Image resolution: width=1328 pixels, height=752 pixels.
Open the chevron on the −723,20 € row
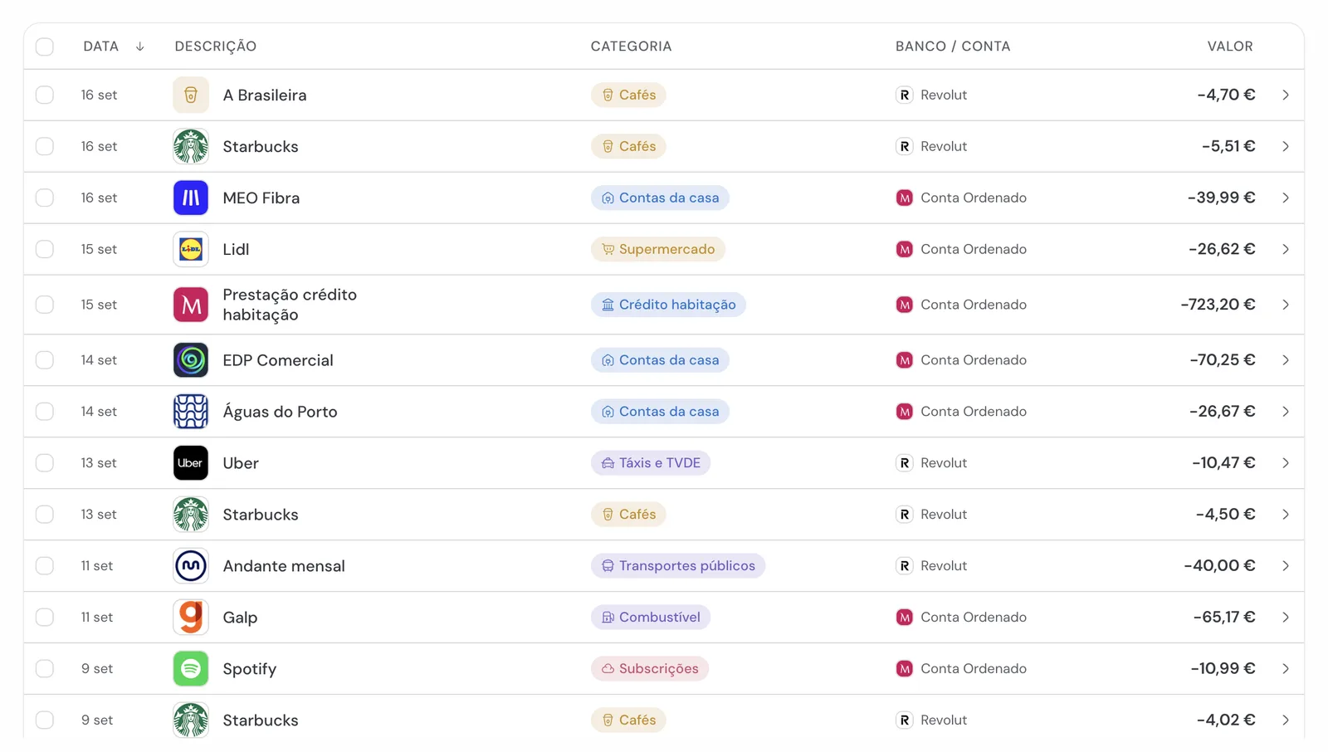[1286, 305]
